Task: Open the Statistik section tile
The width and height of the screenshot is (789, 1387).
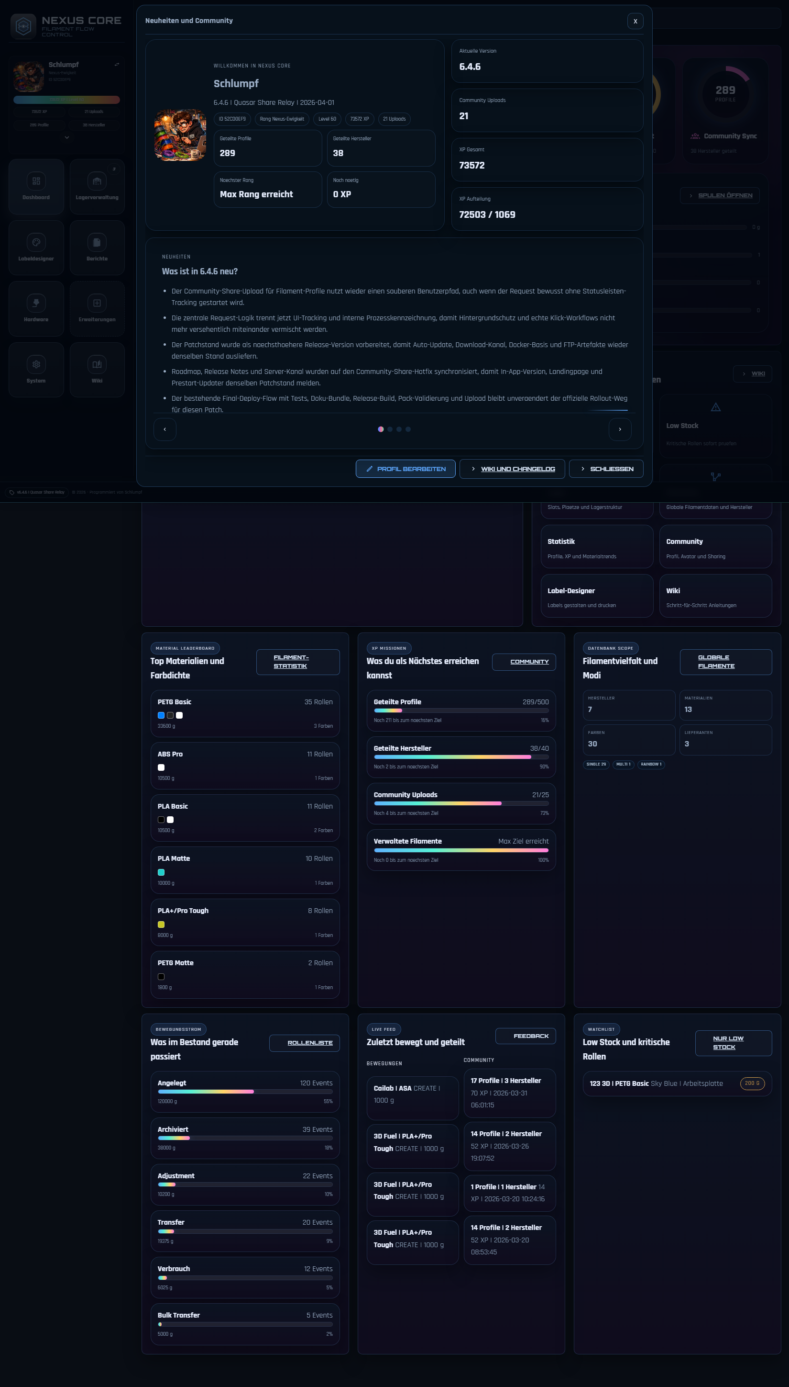Action: (x=597, y=546)
